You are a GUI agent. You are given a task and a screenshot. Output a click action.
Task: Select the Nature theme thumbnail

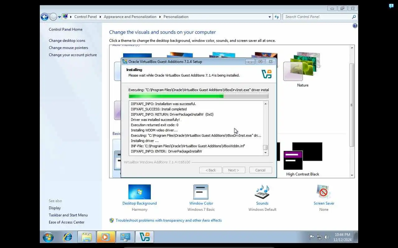(302, 66)
